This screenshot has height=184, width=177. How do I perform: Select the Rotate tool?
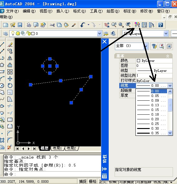(x=10, y=85)
